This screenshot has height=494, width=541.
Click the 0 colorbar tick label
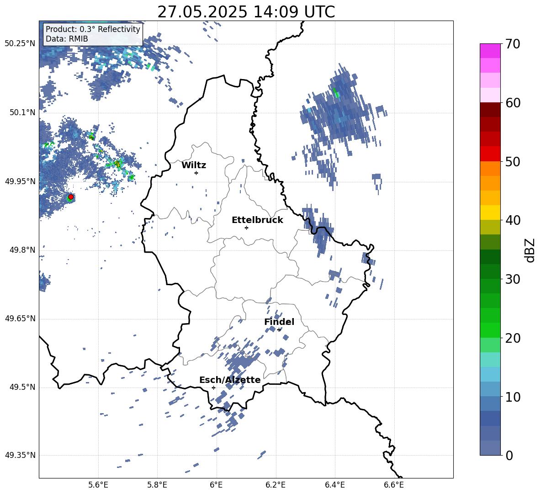509,455
